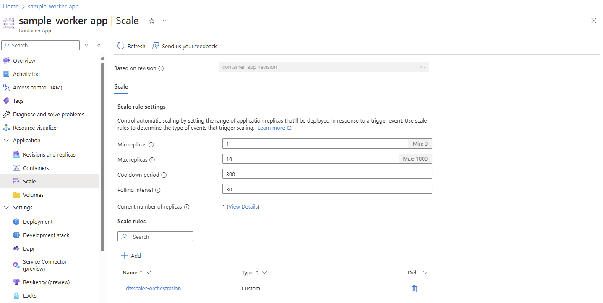Open the Learn more link about scaling
This screenshot has width=603, height=303.
[271, 127]
